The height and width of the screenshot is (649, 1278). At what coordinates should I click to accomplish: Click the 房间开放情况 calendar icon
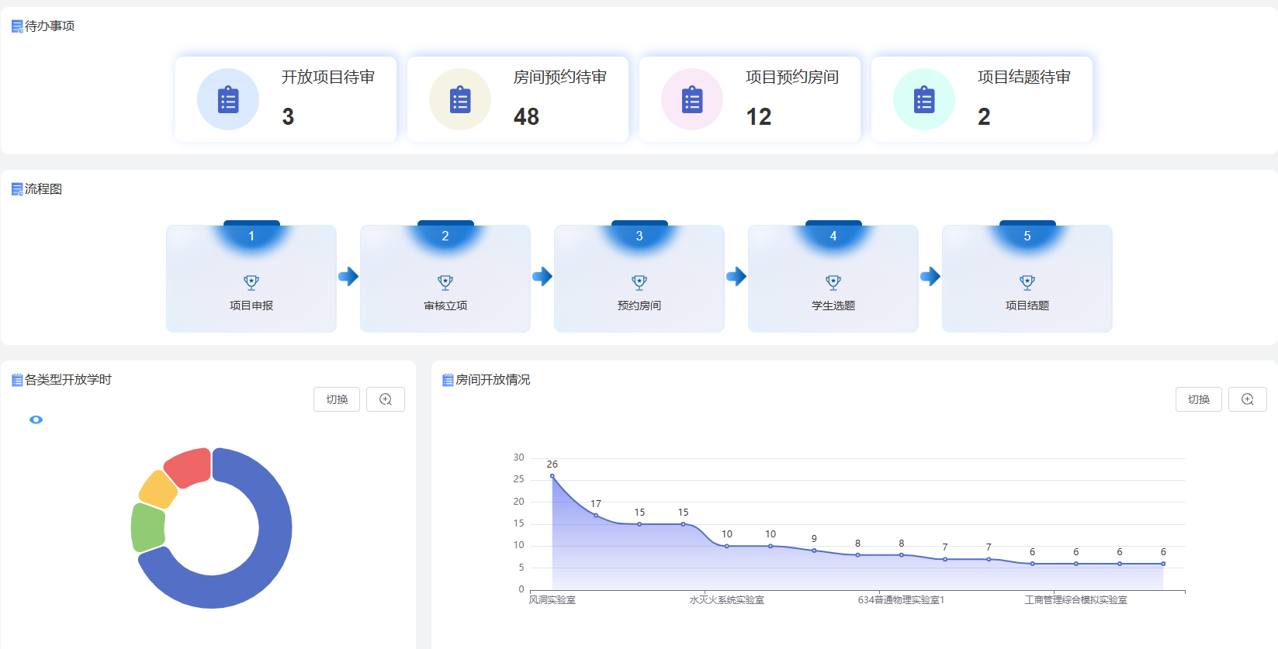[448, 380]
